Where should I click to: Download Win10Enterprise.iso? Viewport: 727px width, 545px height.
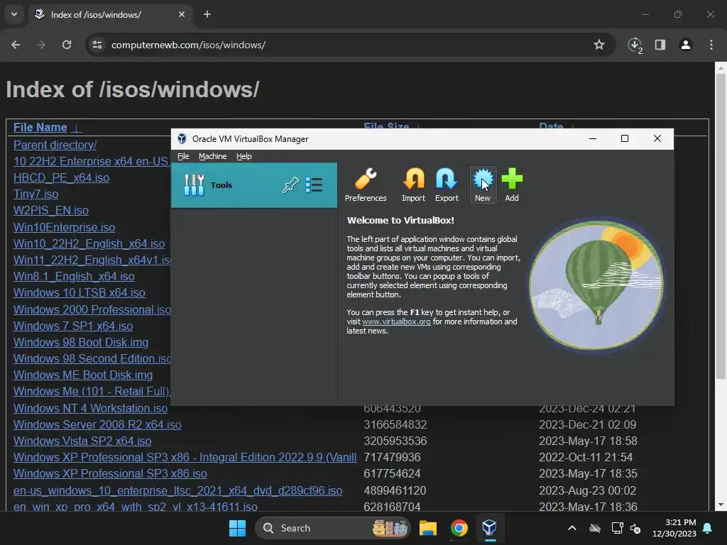64,228
